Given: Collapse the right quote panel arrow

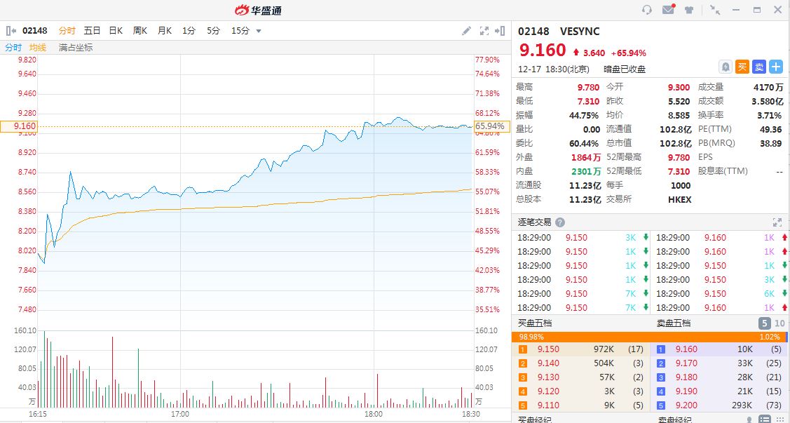Looking at the screenshot, I should (500, 31).
